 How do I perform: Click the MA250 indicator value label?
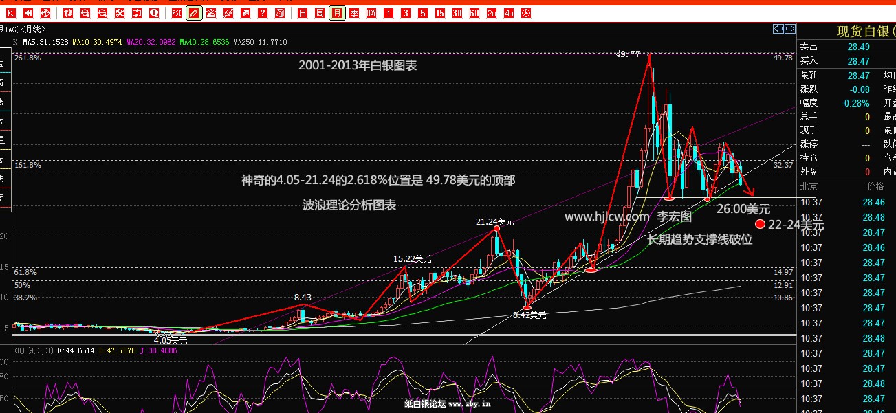(x=259, y=43)
